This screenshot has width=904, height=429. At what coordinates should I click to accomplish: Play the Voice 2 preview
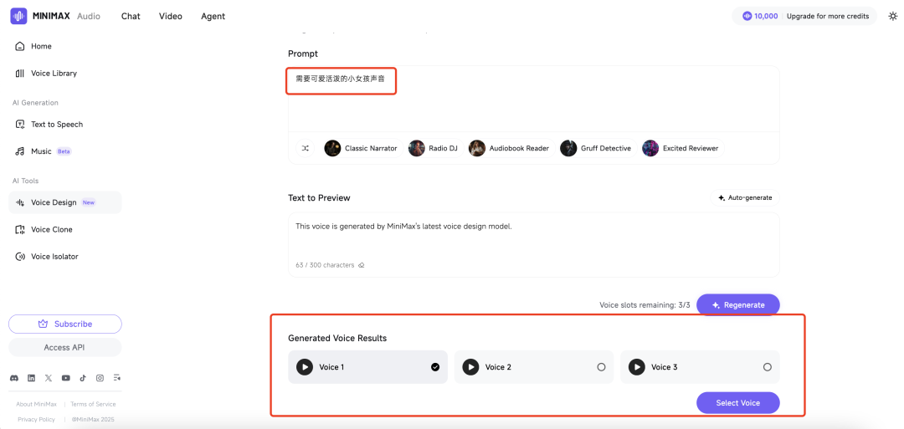(470, 367)
